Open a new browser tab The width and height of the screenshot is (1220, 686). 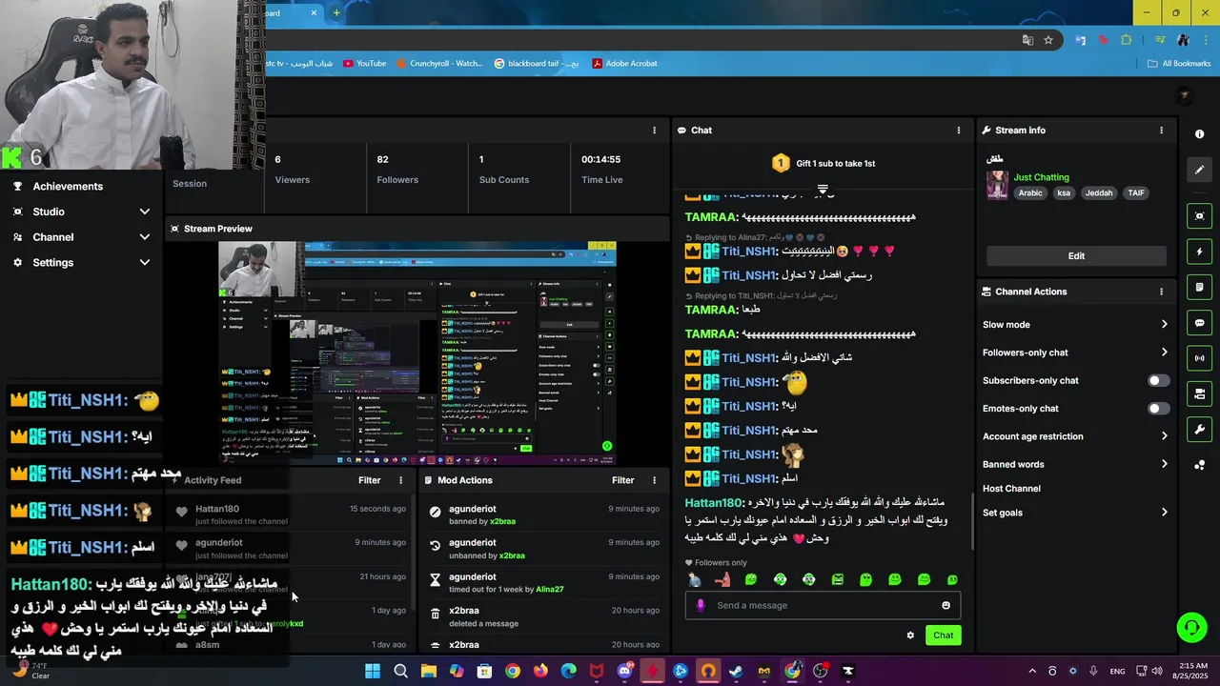click(335, 13)
